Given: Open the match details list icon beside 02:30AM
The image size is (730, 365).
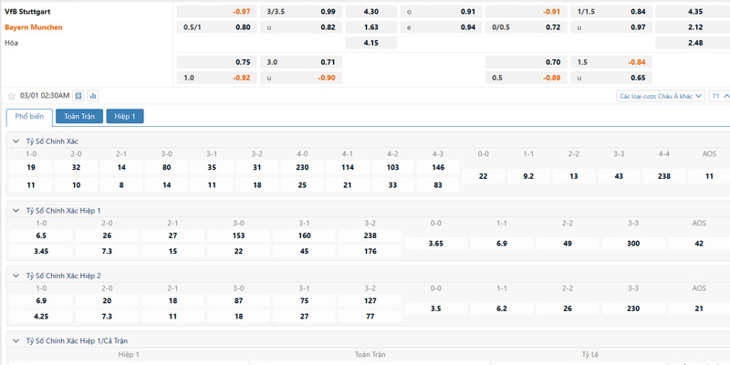Looking at the screenshot, I should pos(78,96).
